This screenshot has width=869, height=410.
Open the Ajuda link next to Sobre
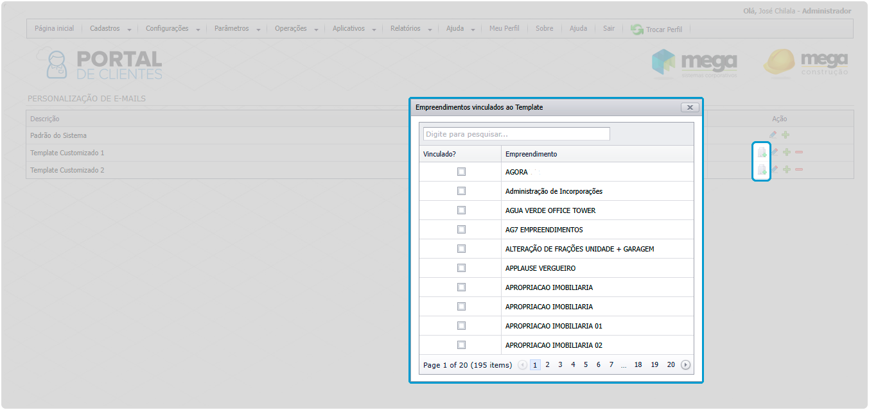click(x=578, y=29)
